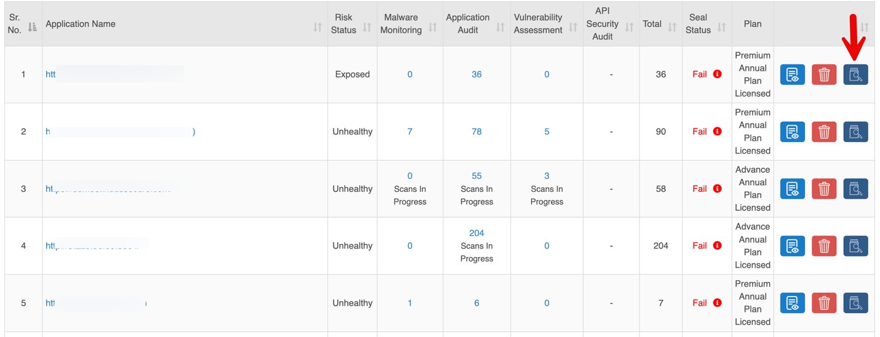The height and width of the screenshot is (337, 880).
Task: Delete the application in row 1
Action: coord(824,74)
